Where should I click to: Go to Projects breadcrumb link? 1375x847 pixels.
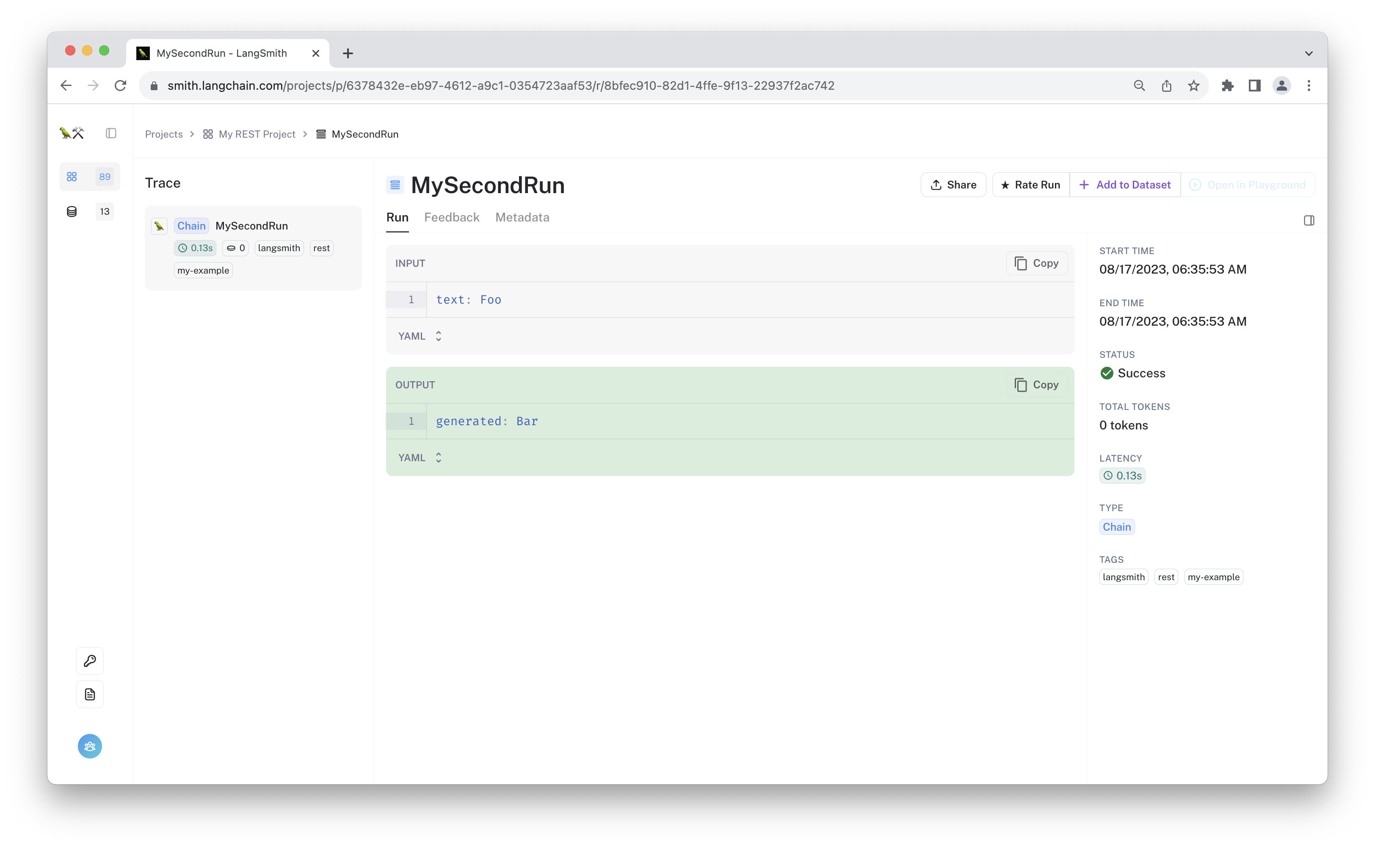[163, 134]
